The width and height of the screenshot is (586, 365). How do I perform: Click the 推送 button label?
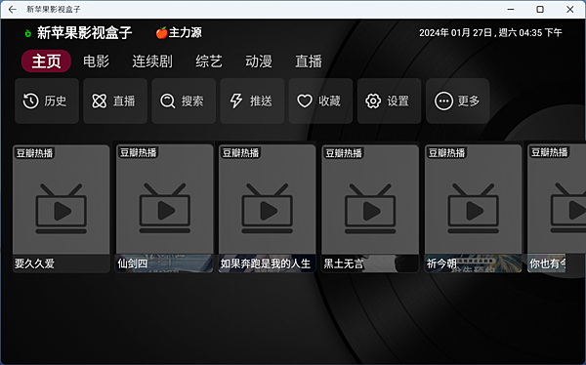click(x=261, y=101)
